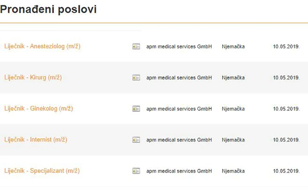Click the card icon beside Specijalizant listing
The width and height of the screenshot is (308, 196).
[136, 171]
